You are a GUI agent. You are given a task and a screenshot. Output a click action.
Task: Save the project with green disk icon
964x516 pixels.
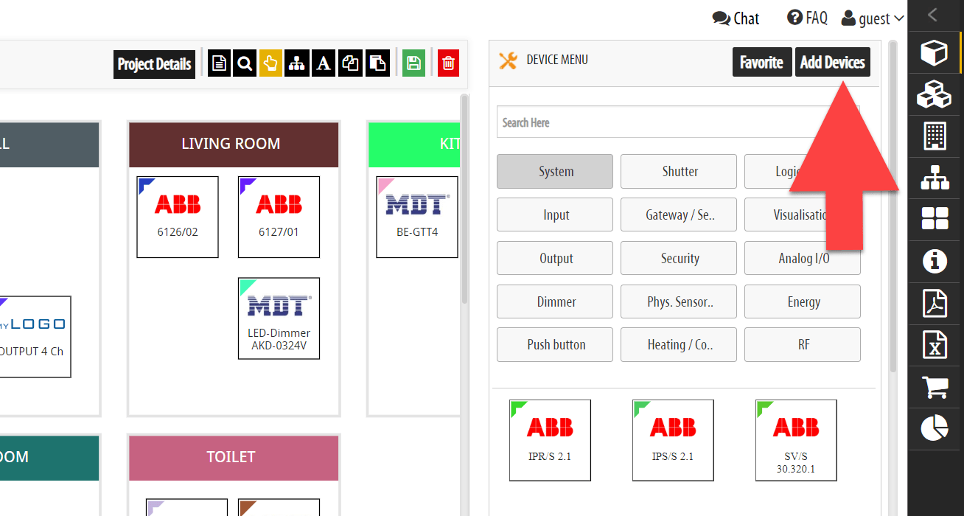click(x=413, y=63)
